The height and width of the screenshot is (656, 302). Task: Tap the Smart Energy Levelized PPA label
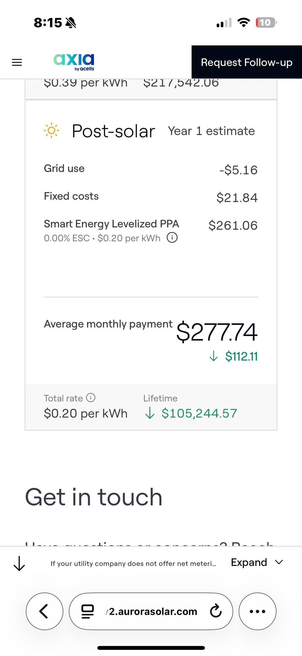tap(111, 224)
